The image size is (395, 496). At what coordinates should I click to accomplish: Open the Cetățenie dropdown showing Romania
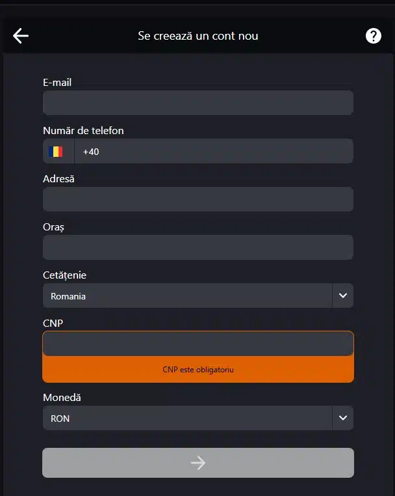[198, 296]
